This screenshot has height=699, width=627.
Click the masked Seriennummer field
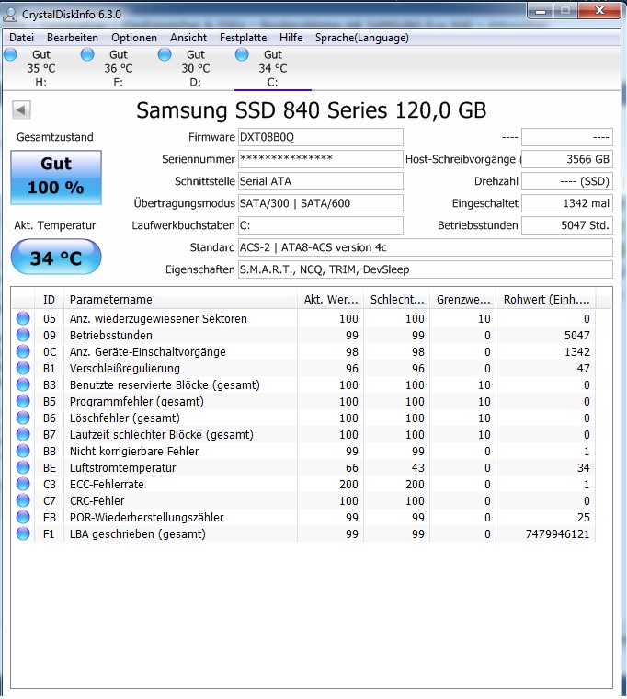pos(321,159)
